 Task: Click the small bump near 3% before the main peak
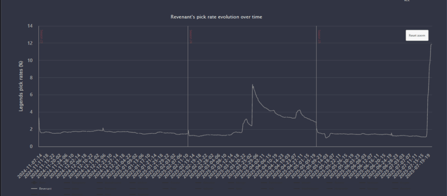(246, 119)
